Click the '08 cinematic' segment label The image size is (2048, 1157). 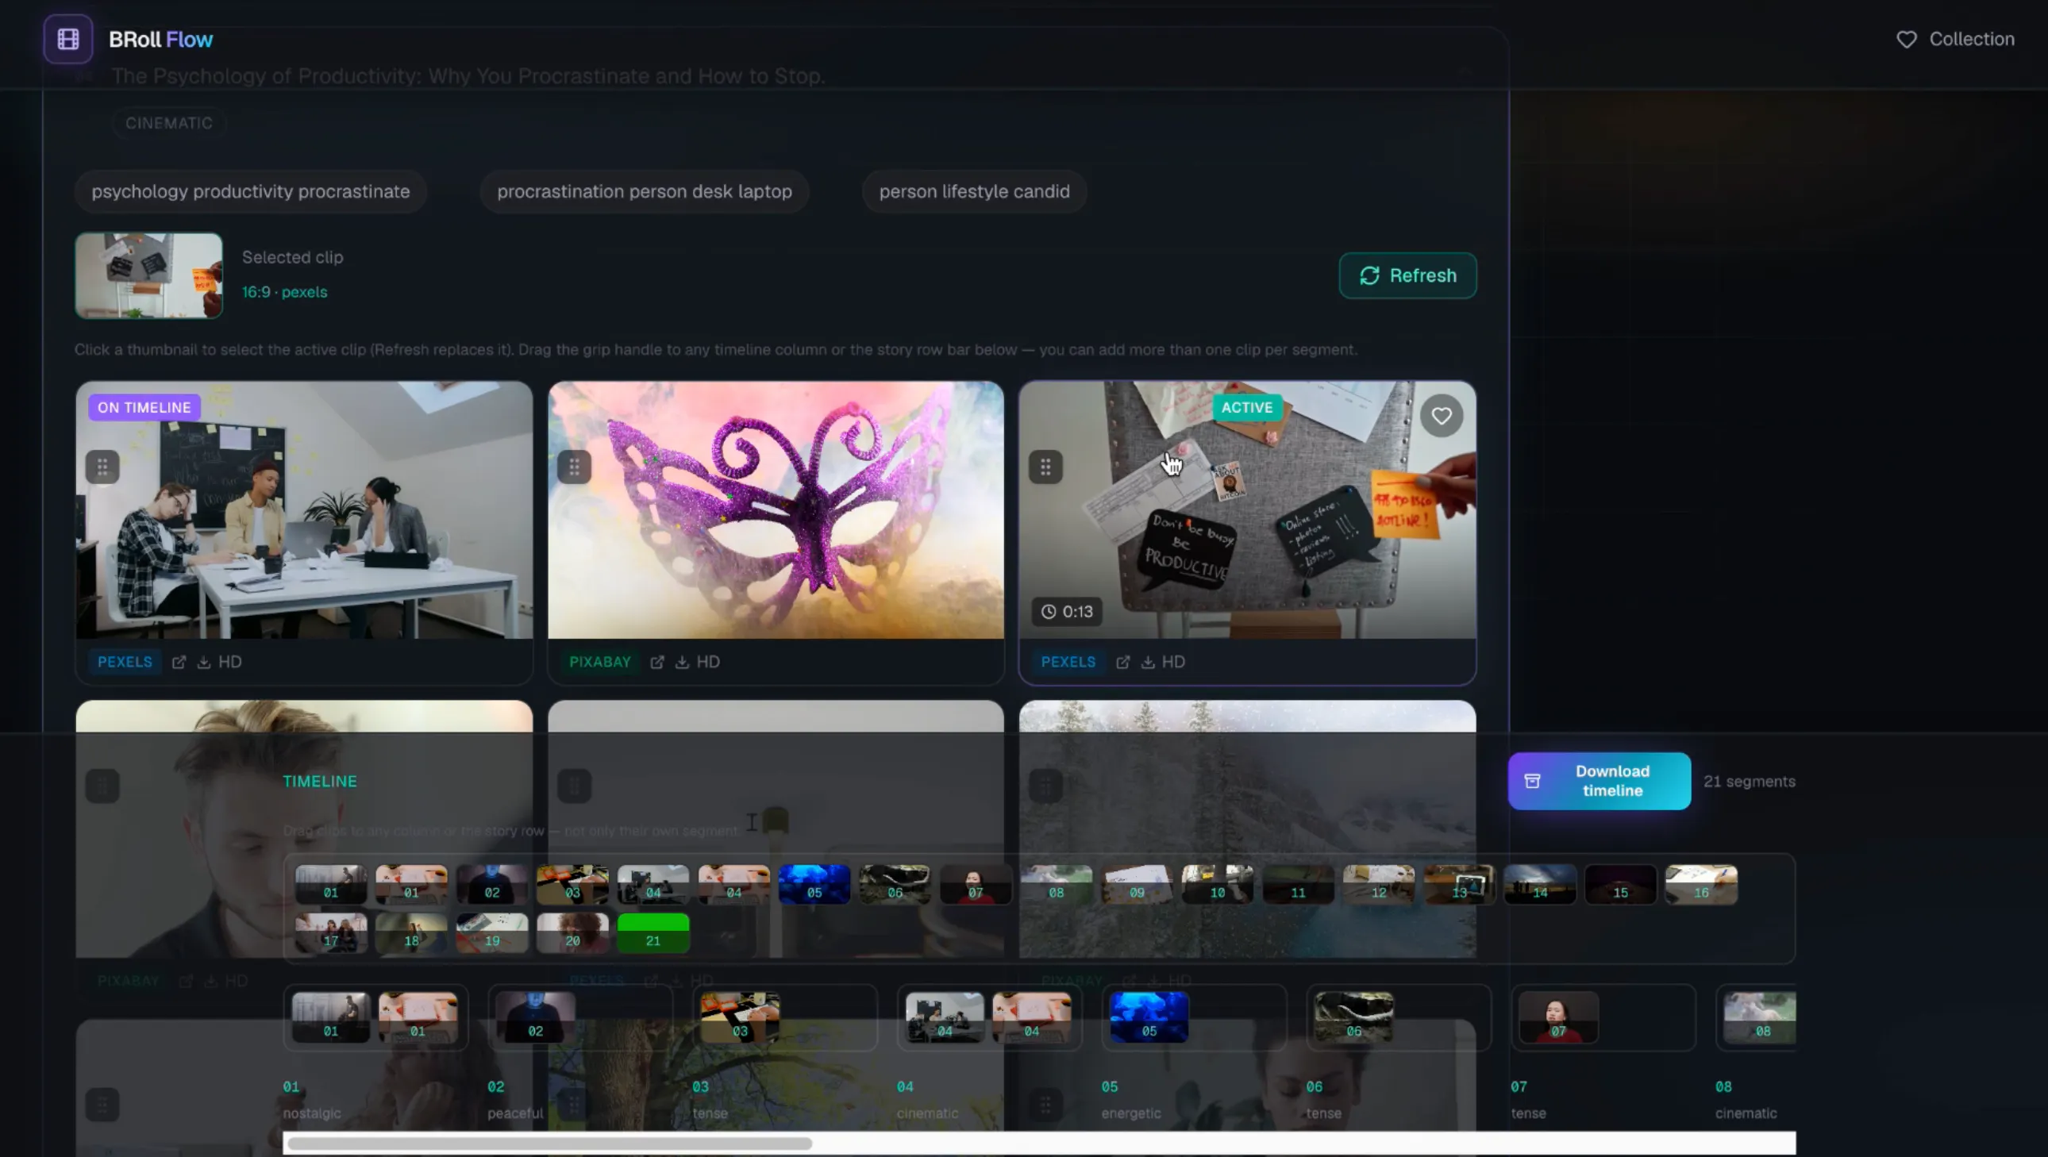1746,1100
